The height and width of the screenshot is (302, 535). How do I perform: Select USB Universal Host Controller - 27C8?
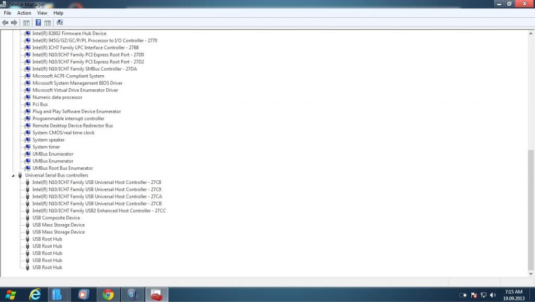[x=97, y=182]
